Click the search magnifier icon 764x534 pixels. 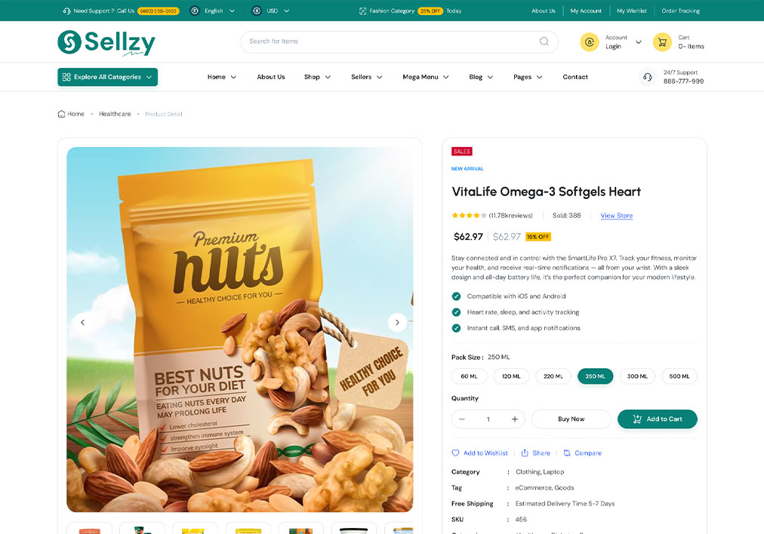point(544,41)
